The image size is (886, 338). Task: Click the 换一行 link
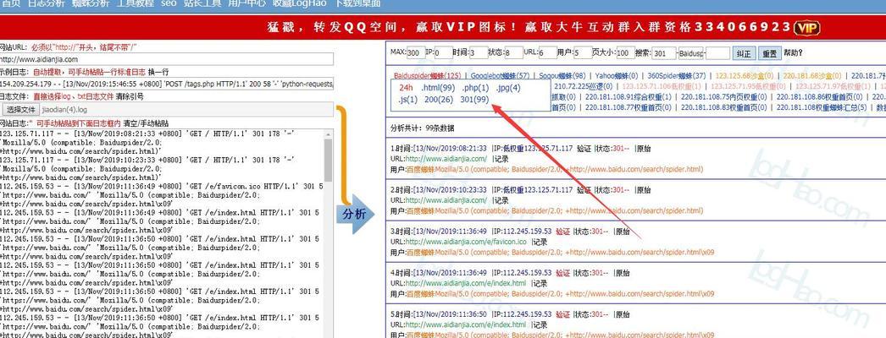[158, 72]
